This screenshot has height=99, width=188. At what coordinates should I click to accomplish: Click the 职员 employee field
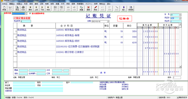52,83
